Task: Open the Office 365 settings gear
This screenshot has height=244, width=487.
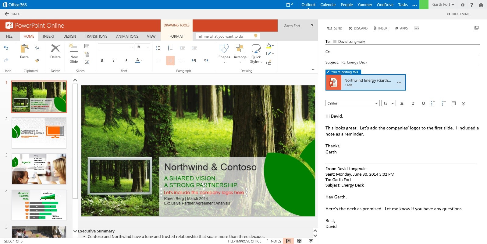Action: click(x=463, y=5)
